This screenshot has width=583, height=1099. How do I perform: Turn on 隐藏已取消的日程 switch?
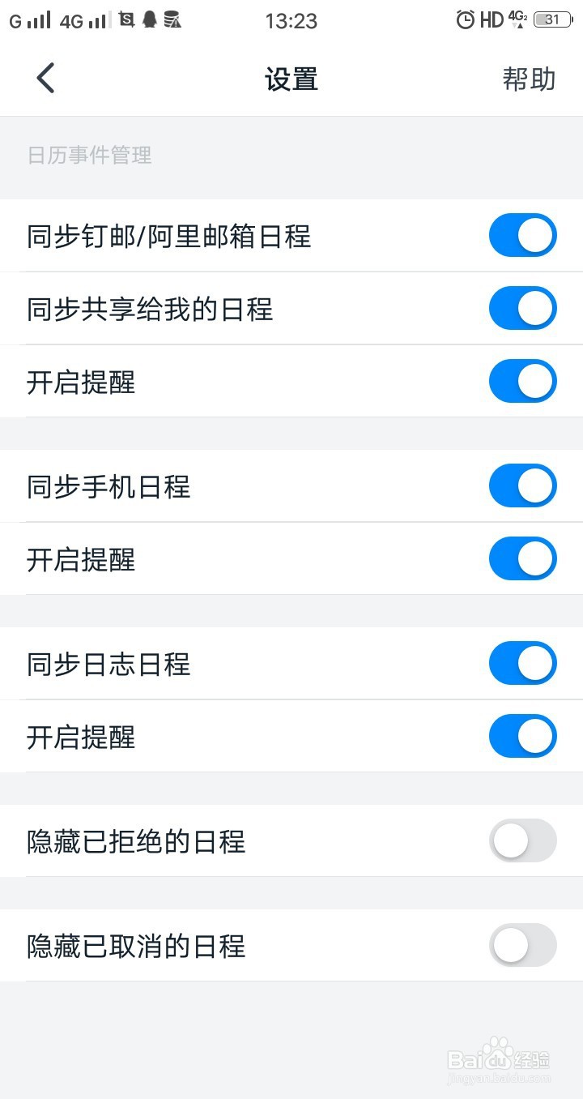click(x=522, y=946)
